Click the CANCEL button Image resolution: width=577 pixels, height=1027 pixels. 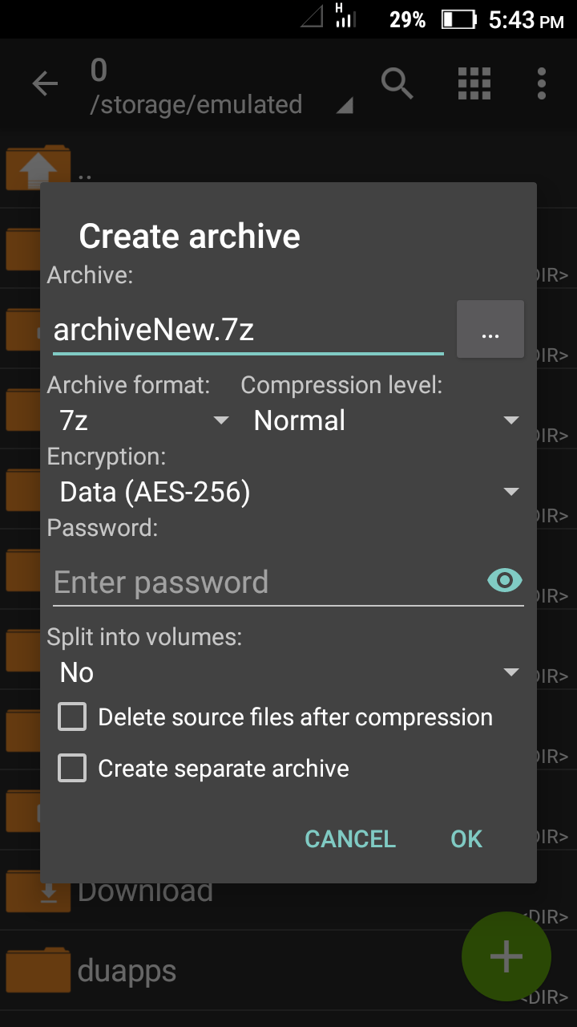[350, 839]
